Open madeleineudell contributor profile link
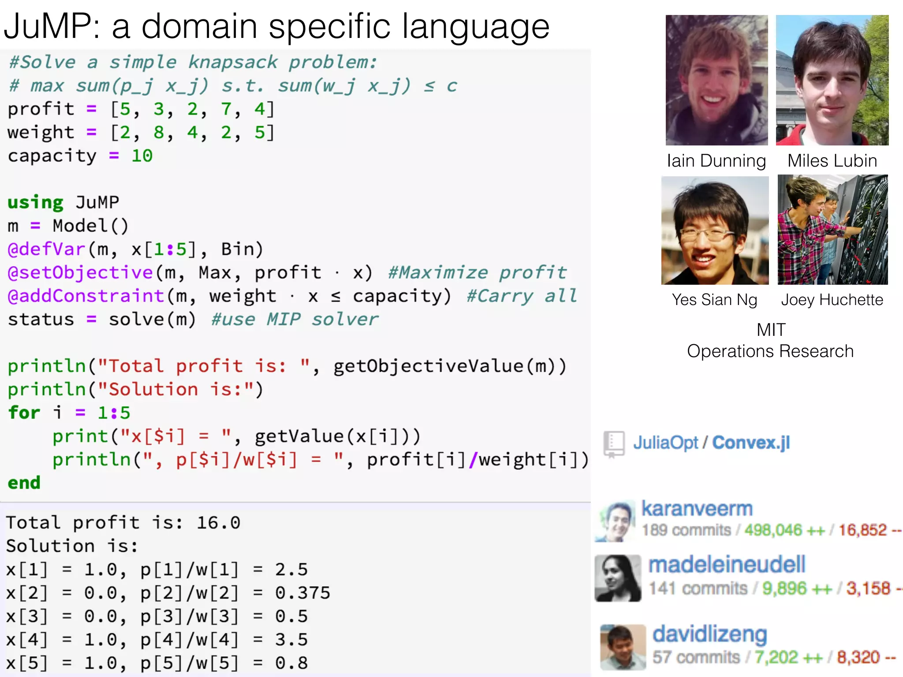 click(x=727, y=565)
